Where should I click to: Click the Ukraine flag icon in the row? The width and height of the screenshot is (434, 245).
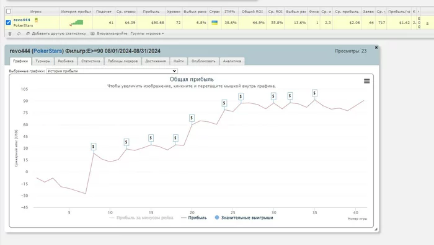[215, 23]
